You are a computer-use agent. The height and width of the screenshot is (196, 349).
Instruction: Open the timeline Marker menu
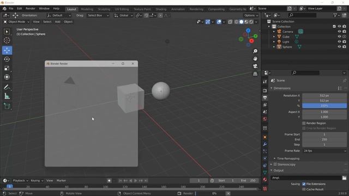pyautogui.click(x=61, y=181)
